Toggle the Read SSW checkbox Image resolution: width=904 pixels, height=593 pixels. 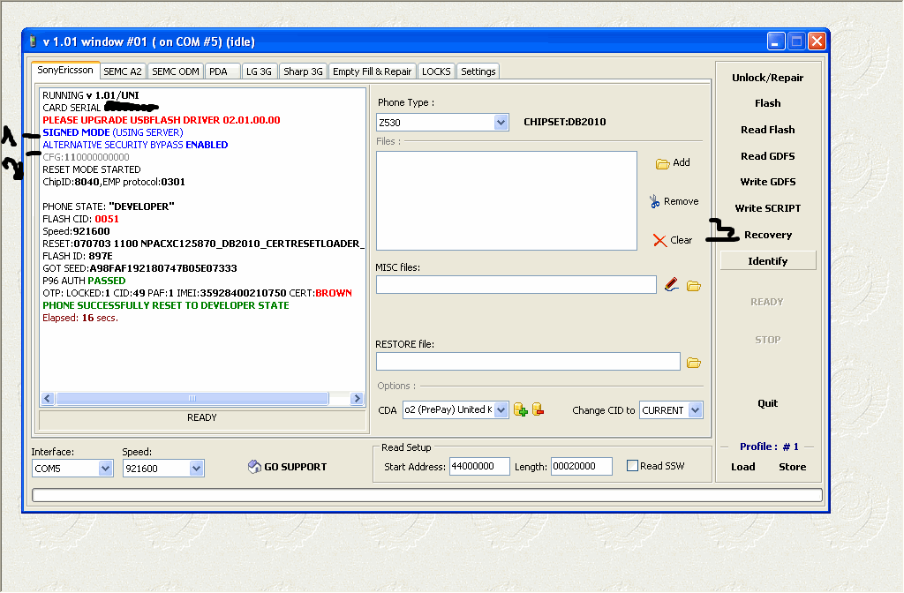point(632,466)
